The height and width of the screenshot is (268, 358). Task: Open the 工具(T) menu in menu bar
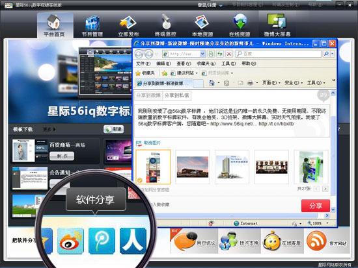pos(228,64)
